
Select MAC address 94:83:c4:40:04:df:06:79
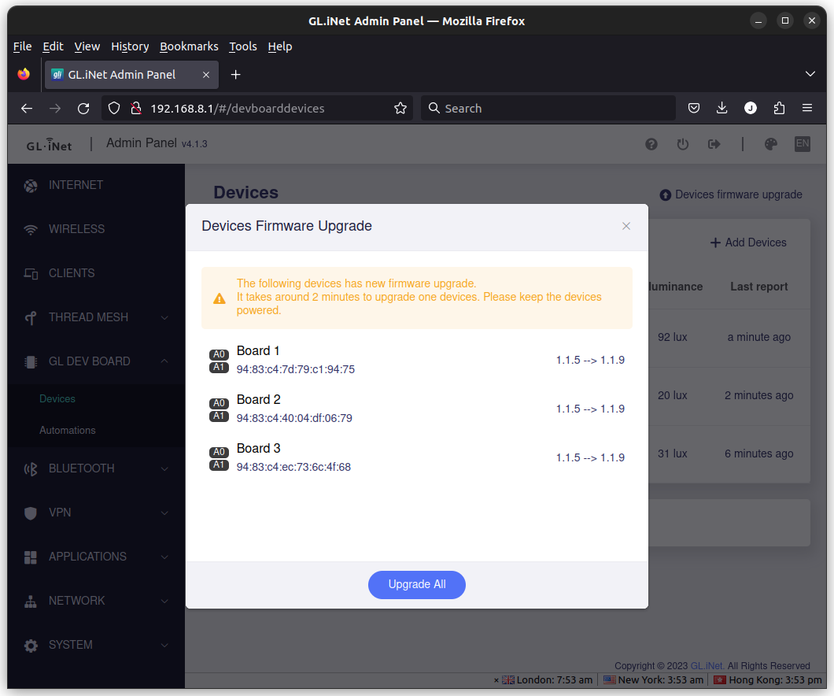[294, 418]
